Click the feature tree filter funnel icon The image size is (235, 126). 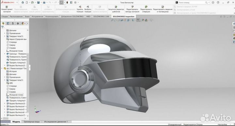pyautogui.click(x=2, y=27)
